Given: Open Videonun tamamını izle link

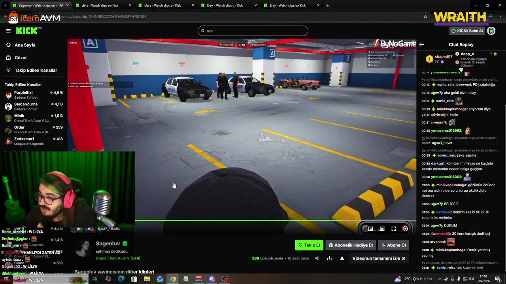Looking at the screenshot, I should point(379,258).
